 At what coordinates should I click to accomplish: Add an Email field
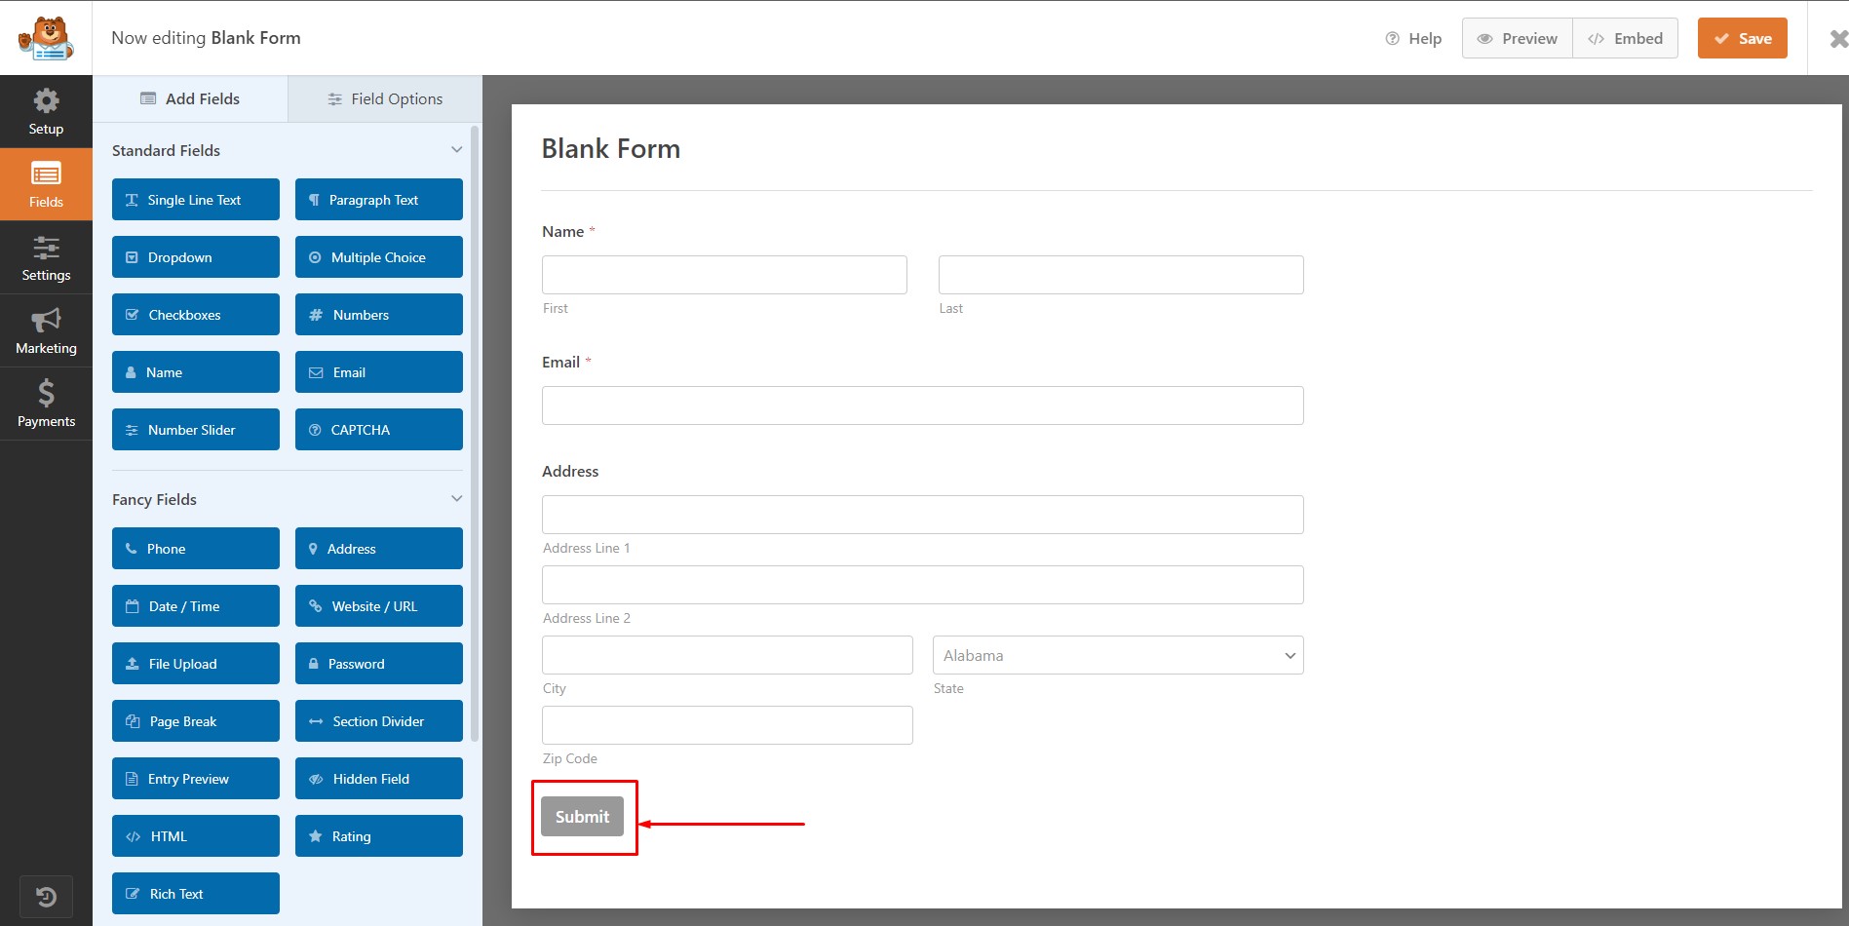tap(379, 372)
